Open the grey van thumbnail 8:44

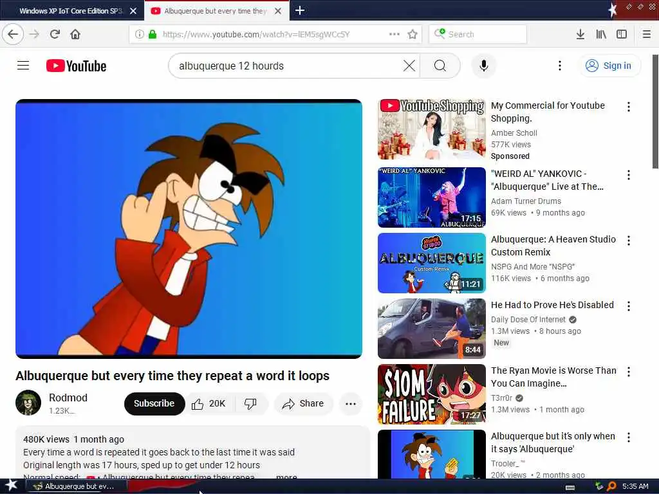click(x=432, y=329)
